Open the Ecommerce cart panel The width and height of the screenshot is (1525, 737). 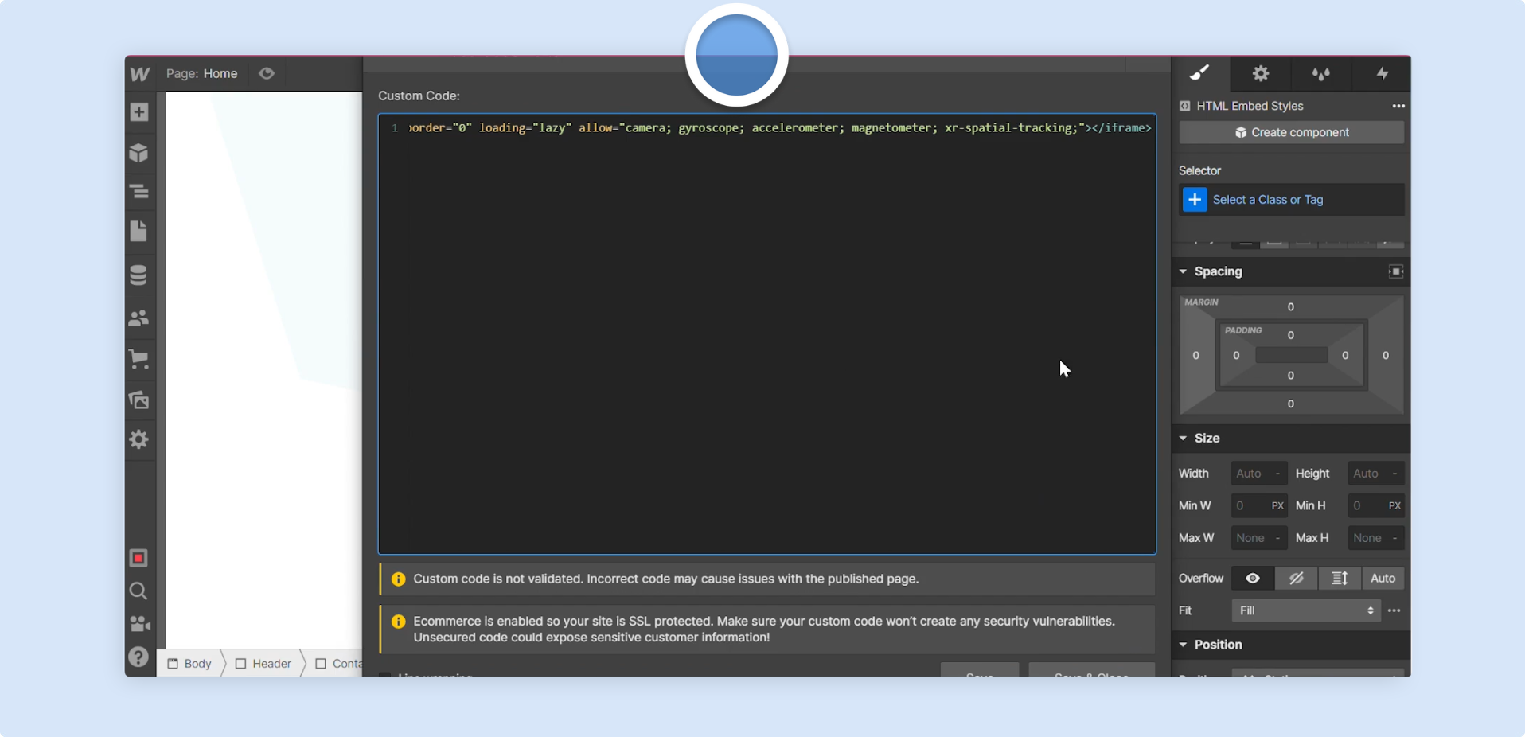click(x=139, y=359)
